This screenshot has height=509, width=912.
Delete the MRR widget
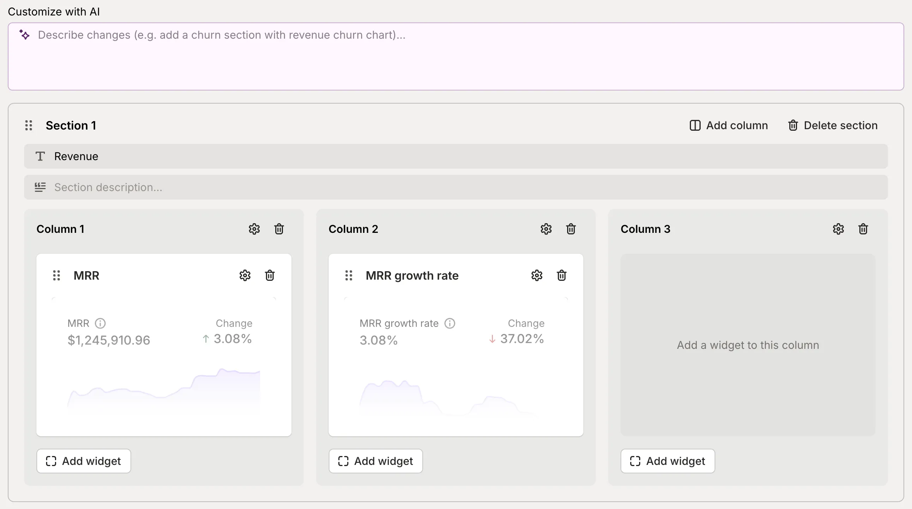click(270, 275)
